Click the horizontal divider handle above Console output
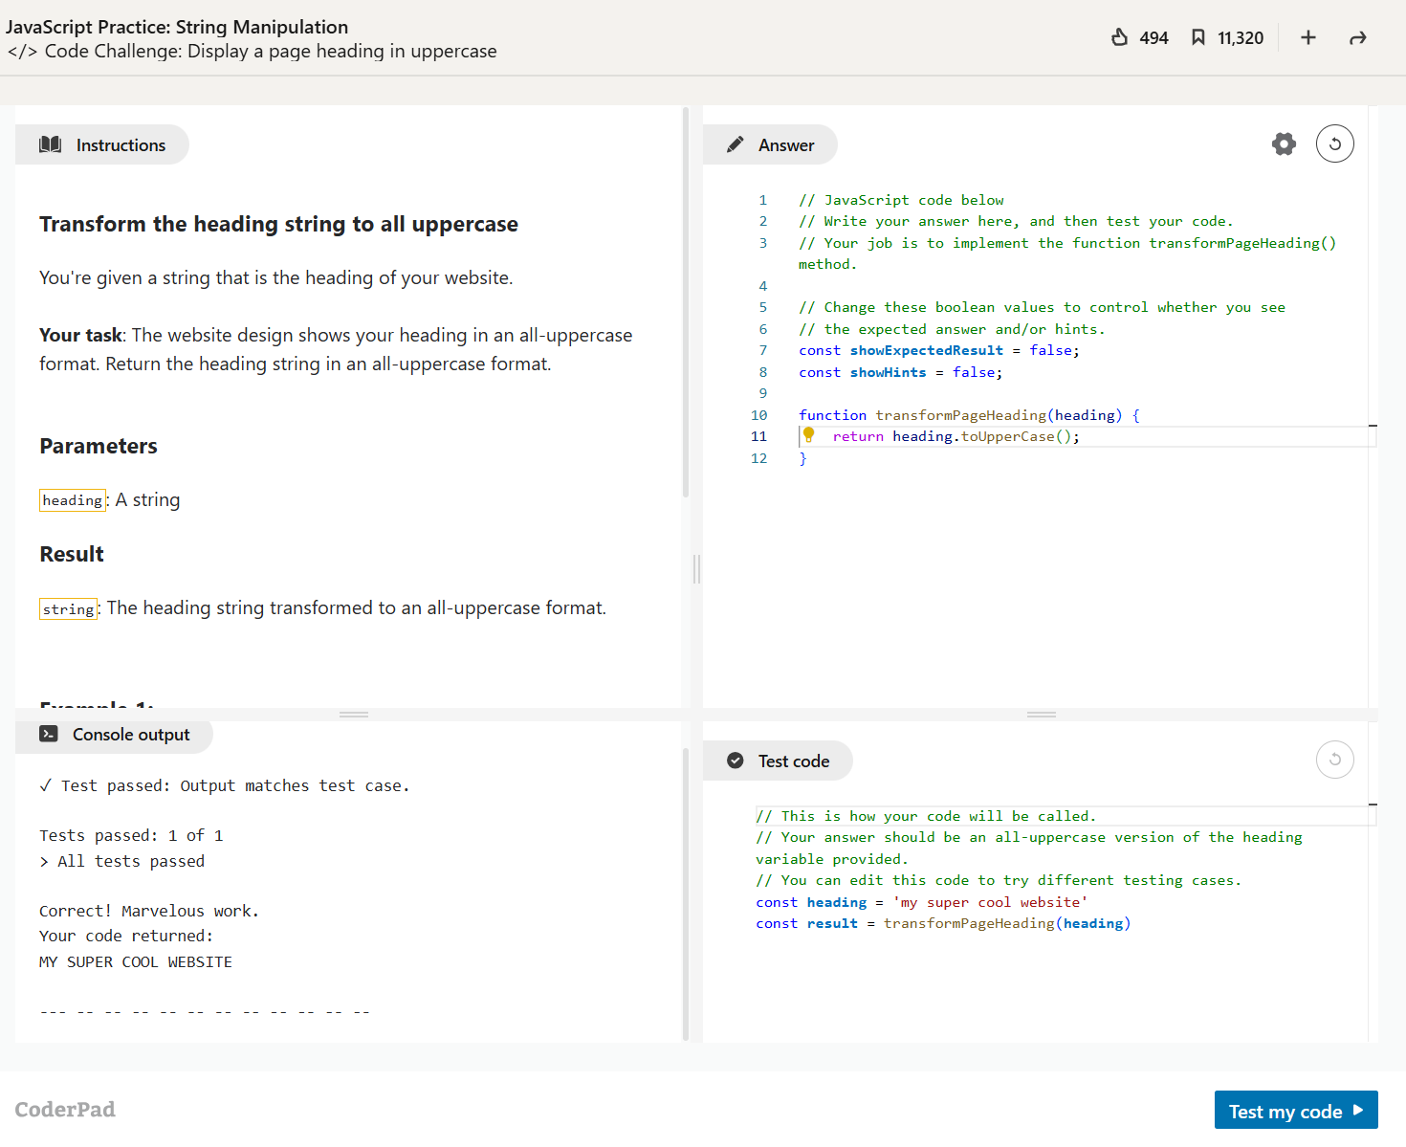Image resolution: width=1406 pixels, height=1147 pixels. pyautogui.click(x=354, y=715)
